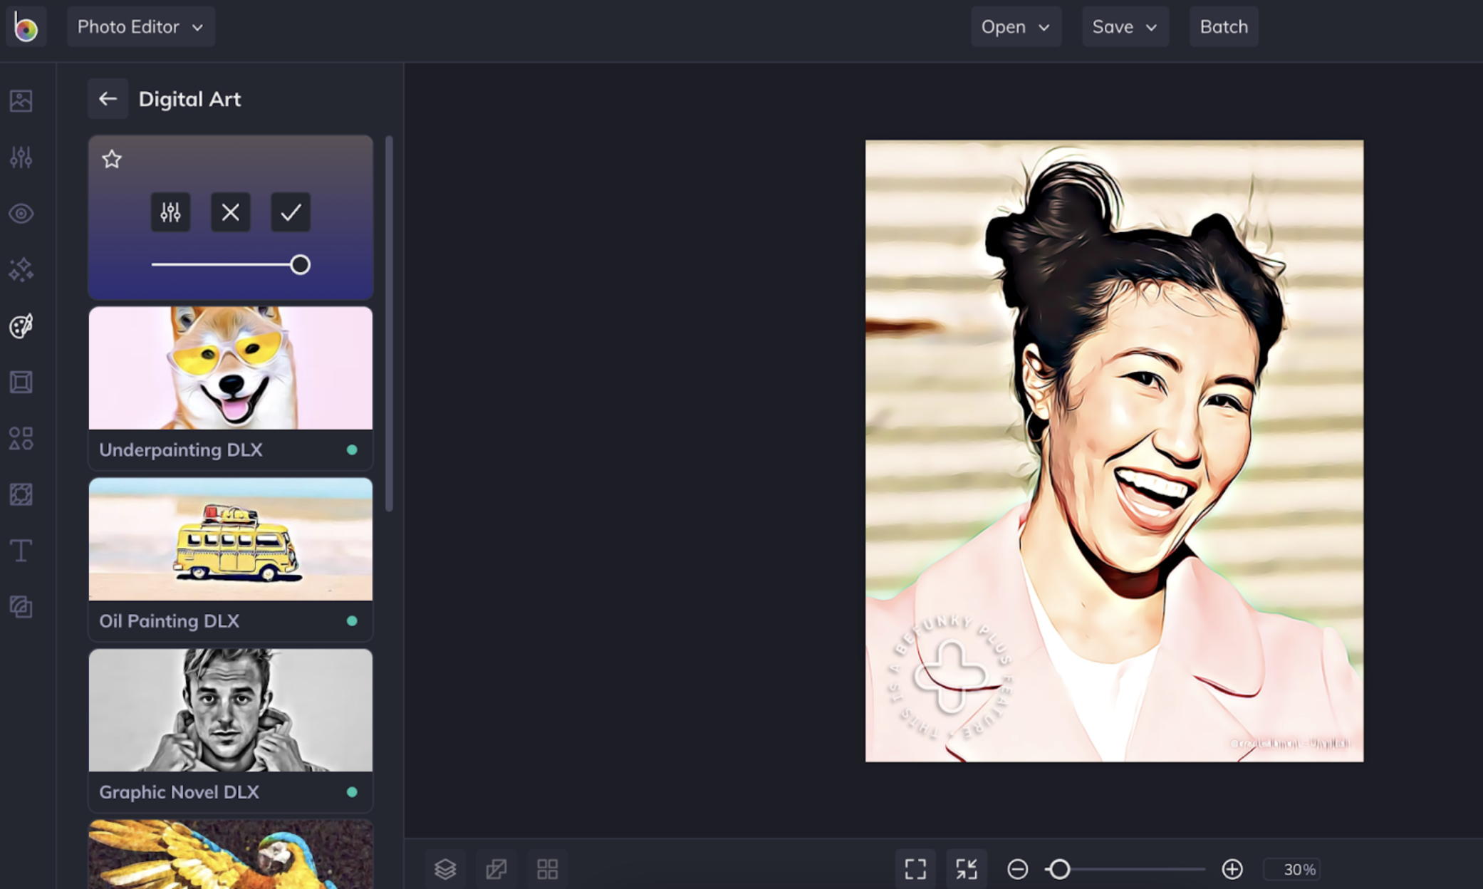Open the Graphics shapes sidebar icon
1483x889 pixels.
point(21,438)
